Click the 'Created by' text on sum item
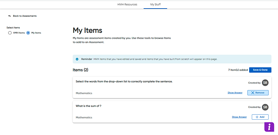Image resolution: width=278 pixels, height=135 pixels. tap(254, 107)
